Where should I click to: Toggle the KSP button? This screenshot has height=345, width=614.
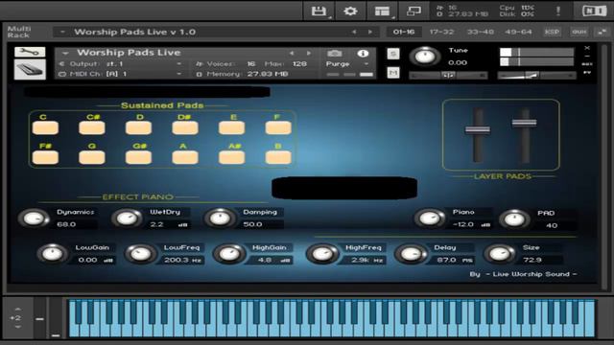[553, 32]
